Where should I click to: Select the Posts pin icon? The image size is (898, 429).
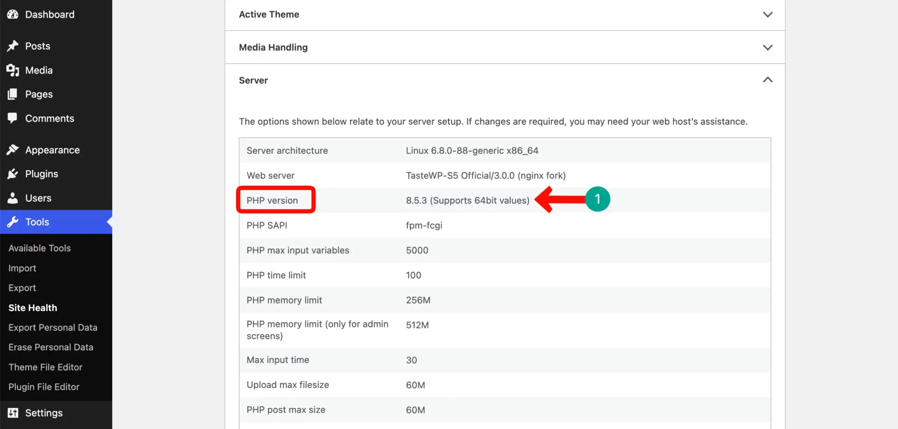(x=13, y=46)
